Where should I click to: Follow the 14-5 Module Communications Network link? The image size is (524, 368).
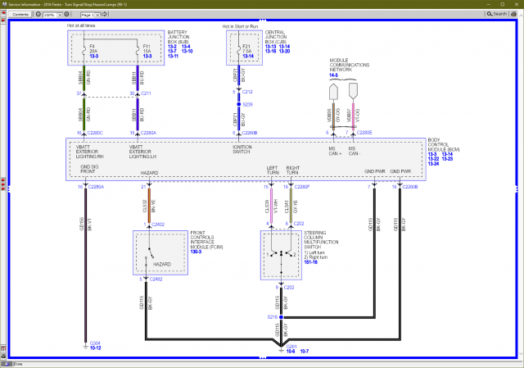[x=333, y=75]
